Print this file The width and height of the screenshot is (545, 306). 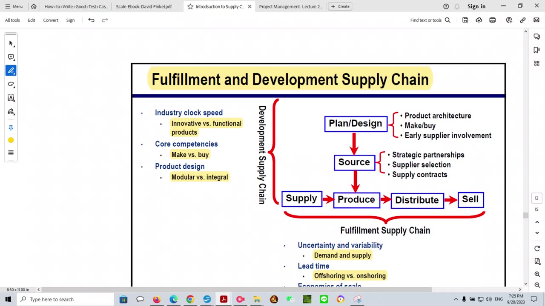click(493, 20)
